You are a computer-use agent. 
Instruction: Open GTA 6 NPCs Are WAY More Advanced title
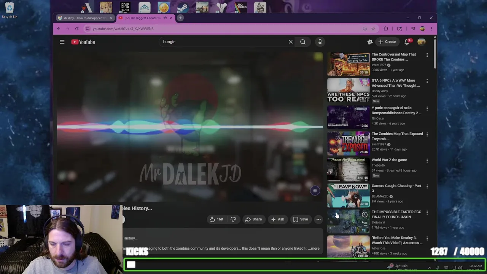(396, 83)
